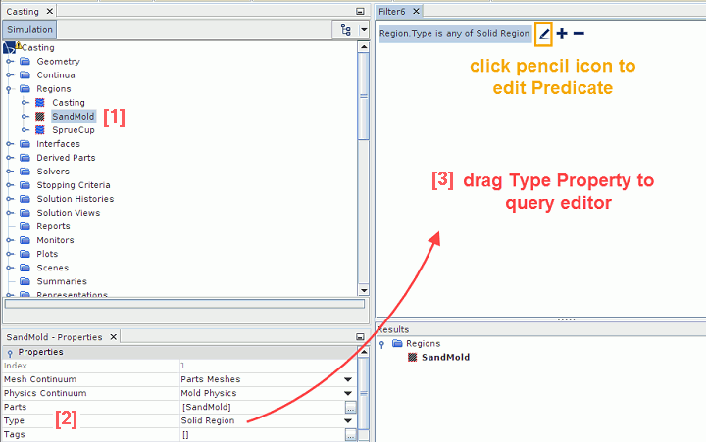Image resolution: width=706 pixels, height=442 pixels.
Task: Select the Simulation tab
Action: pyautogui.click(x=29, y=29)
